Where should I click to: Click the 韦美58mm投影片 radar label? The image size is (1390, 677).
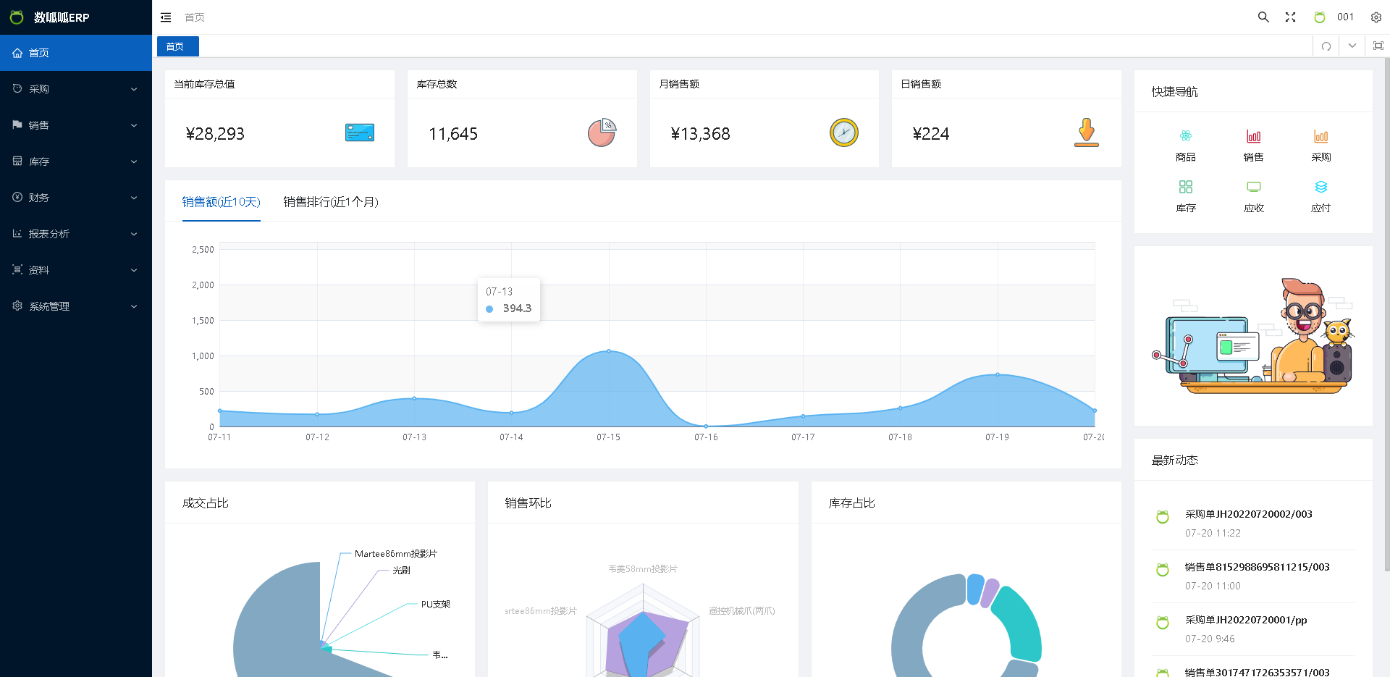tap(643, 569)
